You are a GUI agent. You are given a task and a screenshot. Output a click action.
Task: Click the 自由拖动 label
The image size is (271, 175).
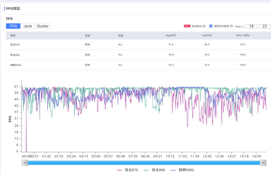point(197,26)
